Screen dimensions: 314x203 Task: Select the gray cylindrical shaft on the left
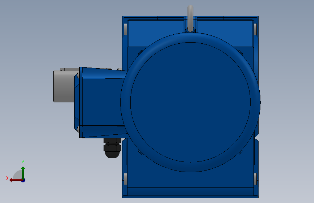tap(64, 86)
